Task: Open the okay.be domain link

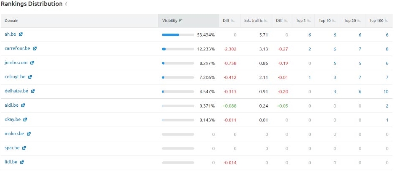Action: point(13,119)
